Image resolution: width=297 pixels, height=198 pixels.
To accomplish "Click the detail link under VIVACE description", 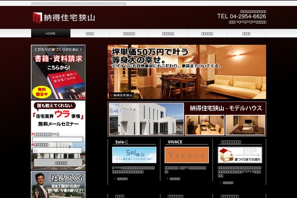I will point(175,179).
